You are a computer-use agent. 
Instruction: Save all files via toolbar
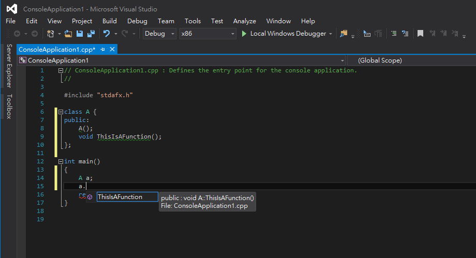point(91,34)
